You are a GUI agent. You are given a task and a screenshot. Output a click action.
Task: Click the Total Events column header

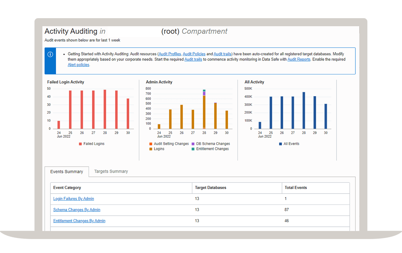pos(296,188)
